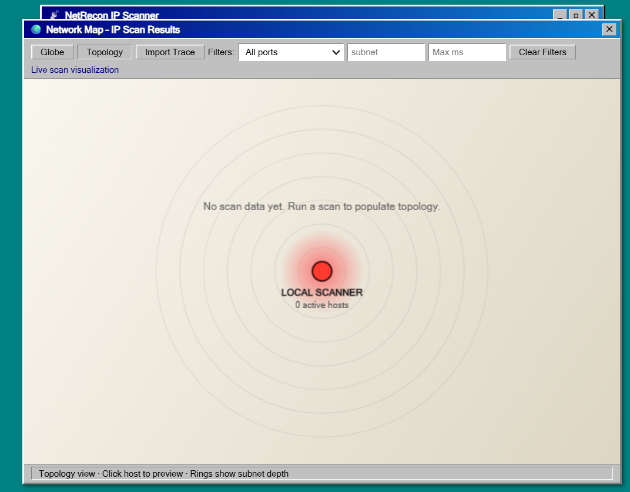Focus the Max ms filter field
This screenshot has height=492, width=630.
tap(467, 52)
